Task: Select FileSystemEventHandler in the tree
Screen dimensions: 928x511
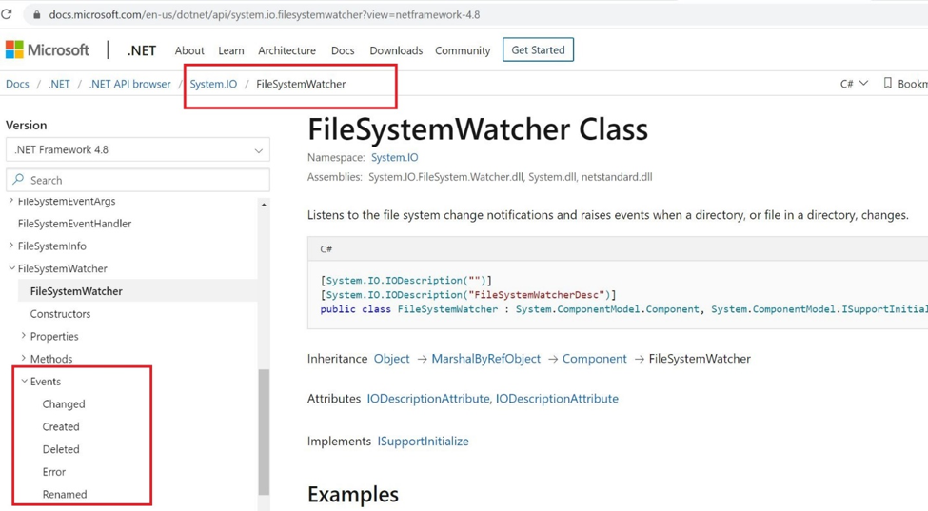Action: coord(74,224)
